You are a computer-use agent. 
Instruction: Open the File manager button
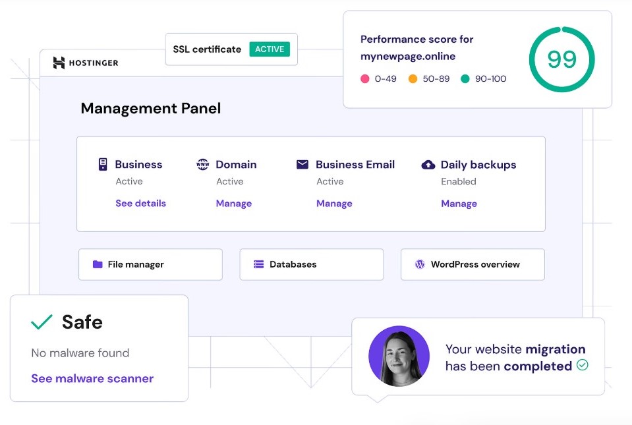click(150, 264)
